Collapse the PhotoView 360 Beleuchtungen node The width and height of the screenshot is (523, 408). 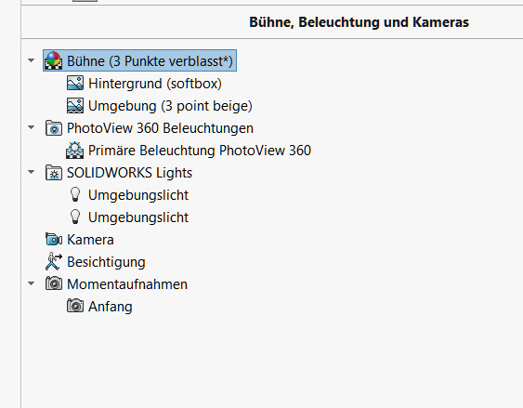pos(32,127)
